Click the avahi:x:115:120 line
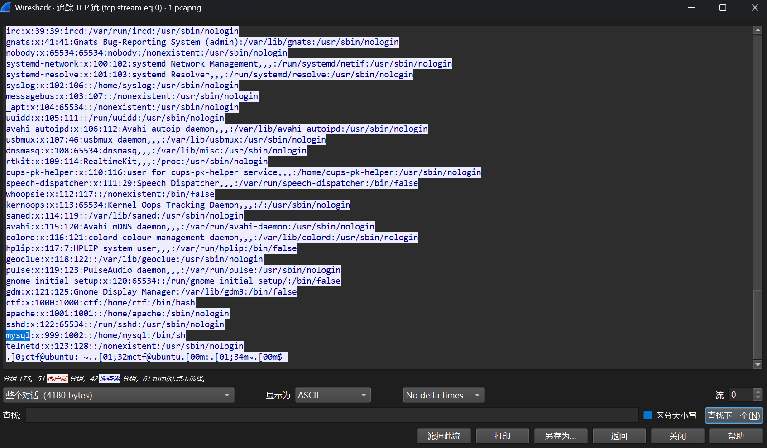Viewport: 767px width, 448px height. pyautogui.click(x=190, y=227)
